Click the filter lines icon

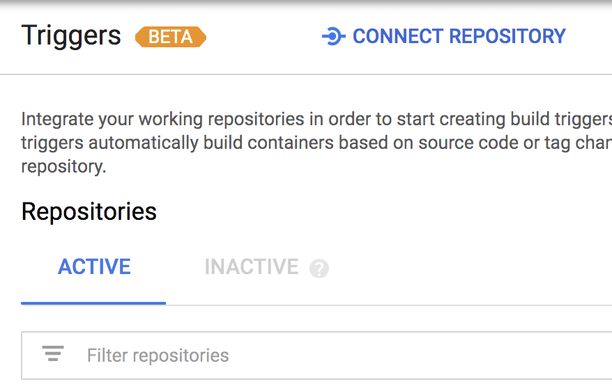[x=53, y=355]
